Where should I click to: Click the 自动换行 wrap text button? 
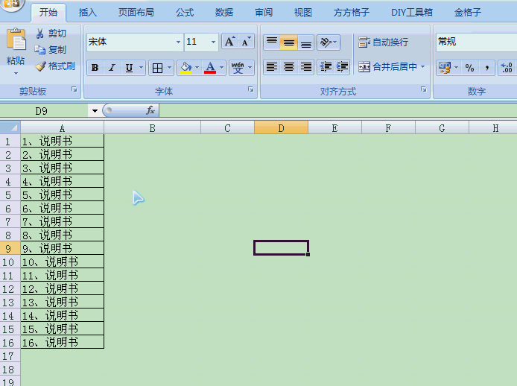tap(384, 42)
